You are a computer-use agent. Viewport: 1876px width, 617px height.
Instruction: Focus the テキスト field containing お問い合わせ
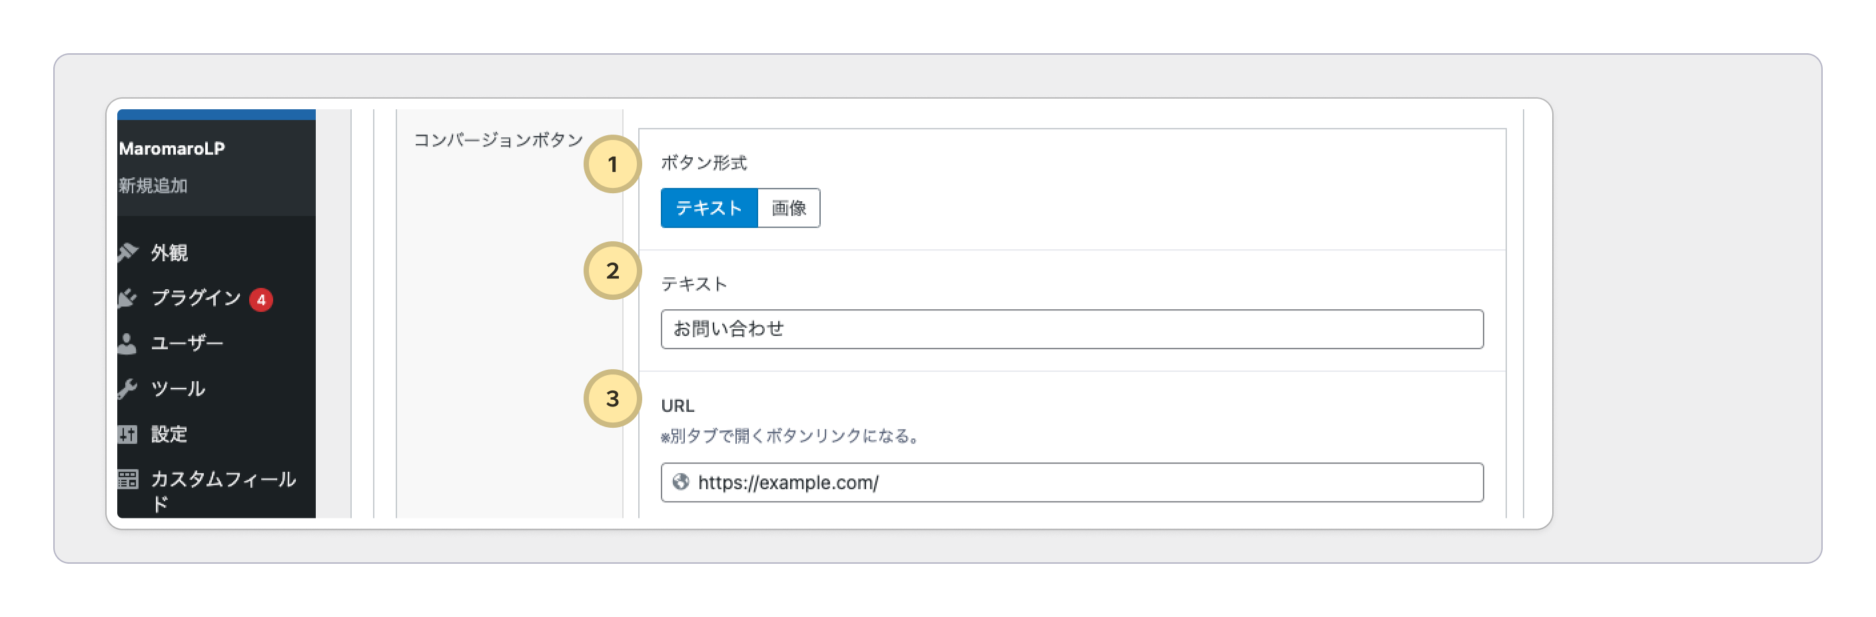pyautogui.click(x=1071, y=329)
